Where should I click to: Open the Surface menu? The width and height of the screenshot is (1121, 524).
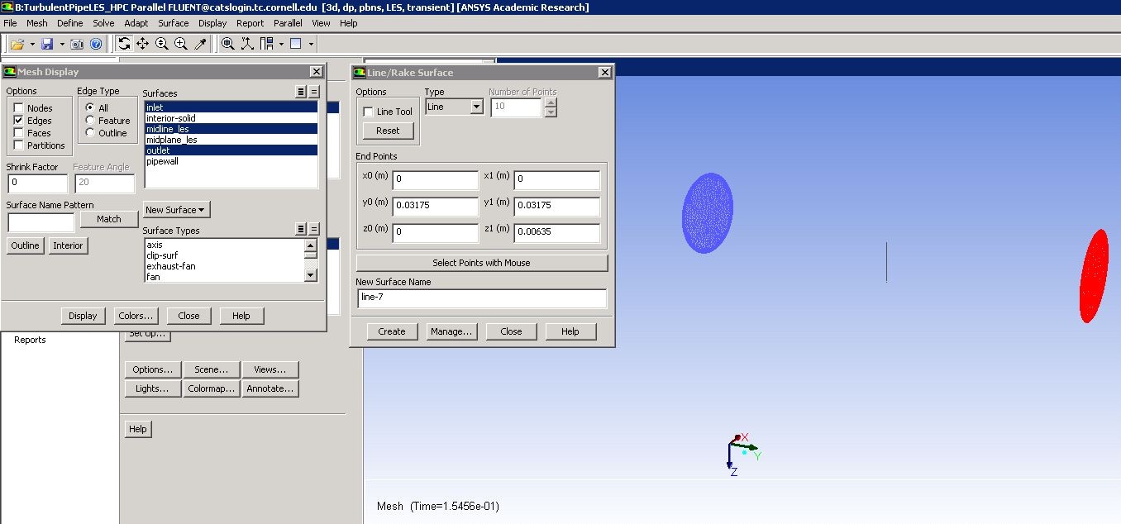(174, 23)
